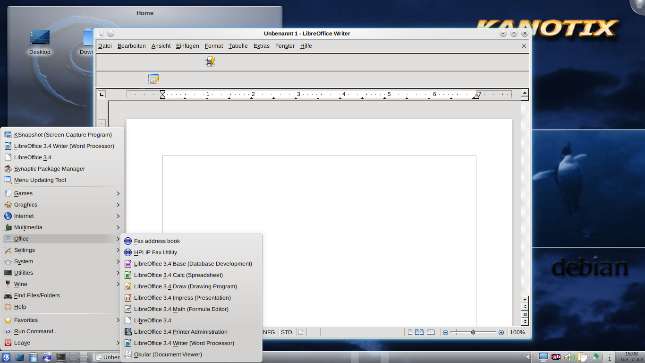
Task: Expand the Graphics submenu
Action: click(62, 205)
